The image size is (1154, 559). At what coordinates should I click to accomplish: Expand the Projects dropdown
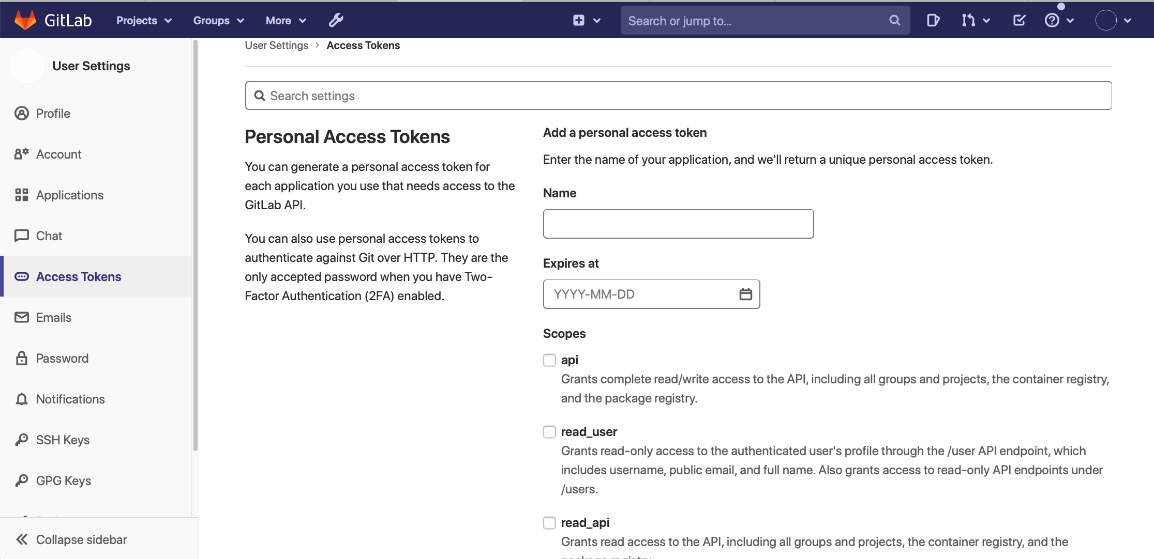(144, 20)
